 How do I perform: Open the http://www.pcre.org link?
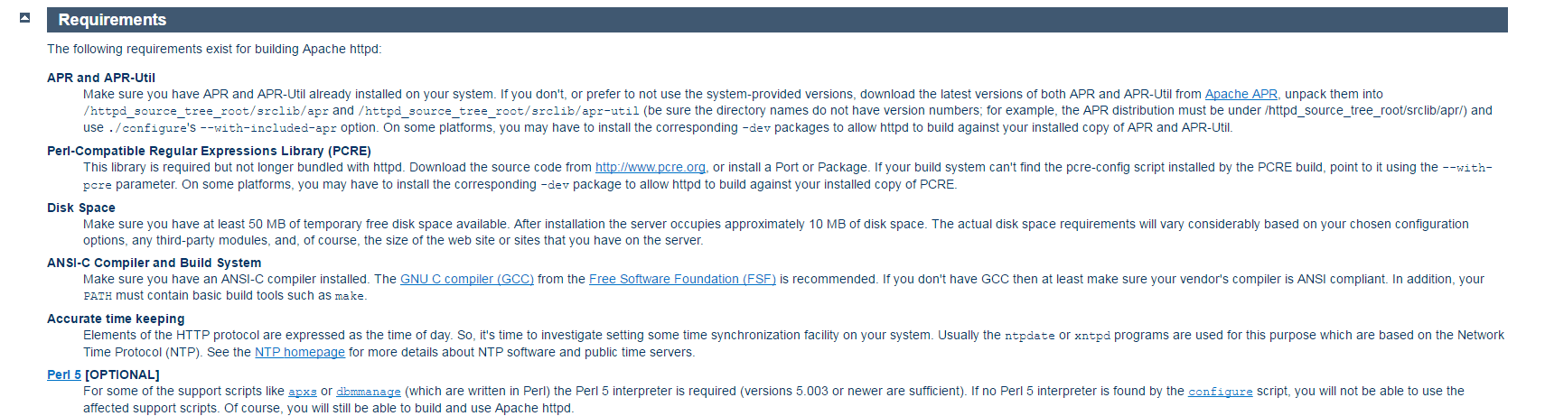(651, 167)
